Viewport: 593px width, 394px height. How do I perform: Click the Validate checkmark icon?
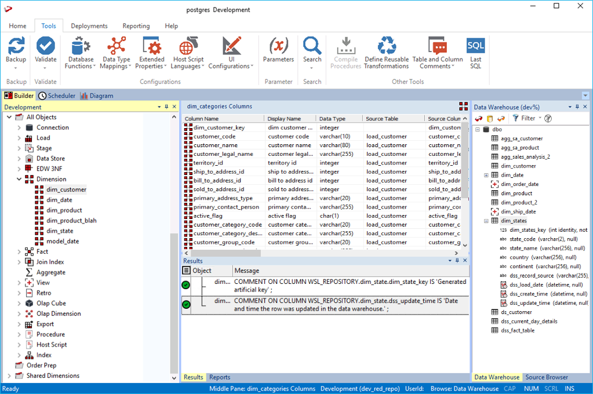[45, 46]
